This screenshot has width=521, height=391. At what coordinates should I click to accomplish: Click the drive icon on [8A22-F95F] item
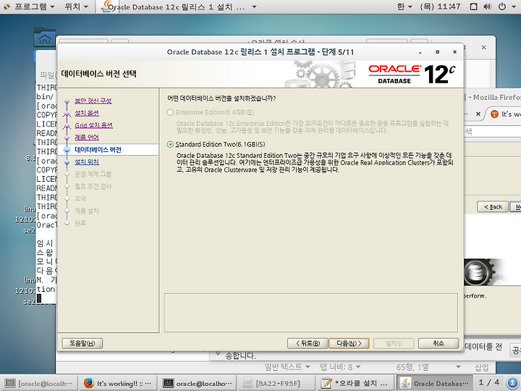tap(247, 383)
